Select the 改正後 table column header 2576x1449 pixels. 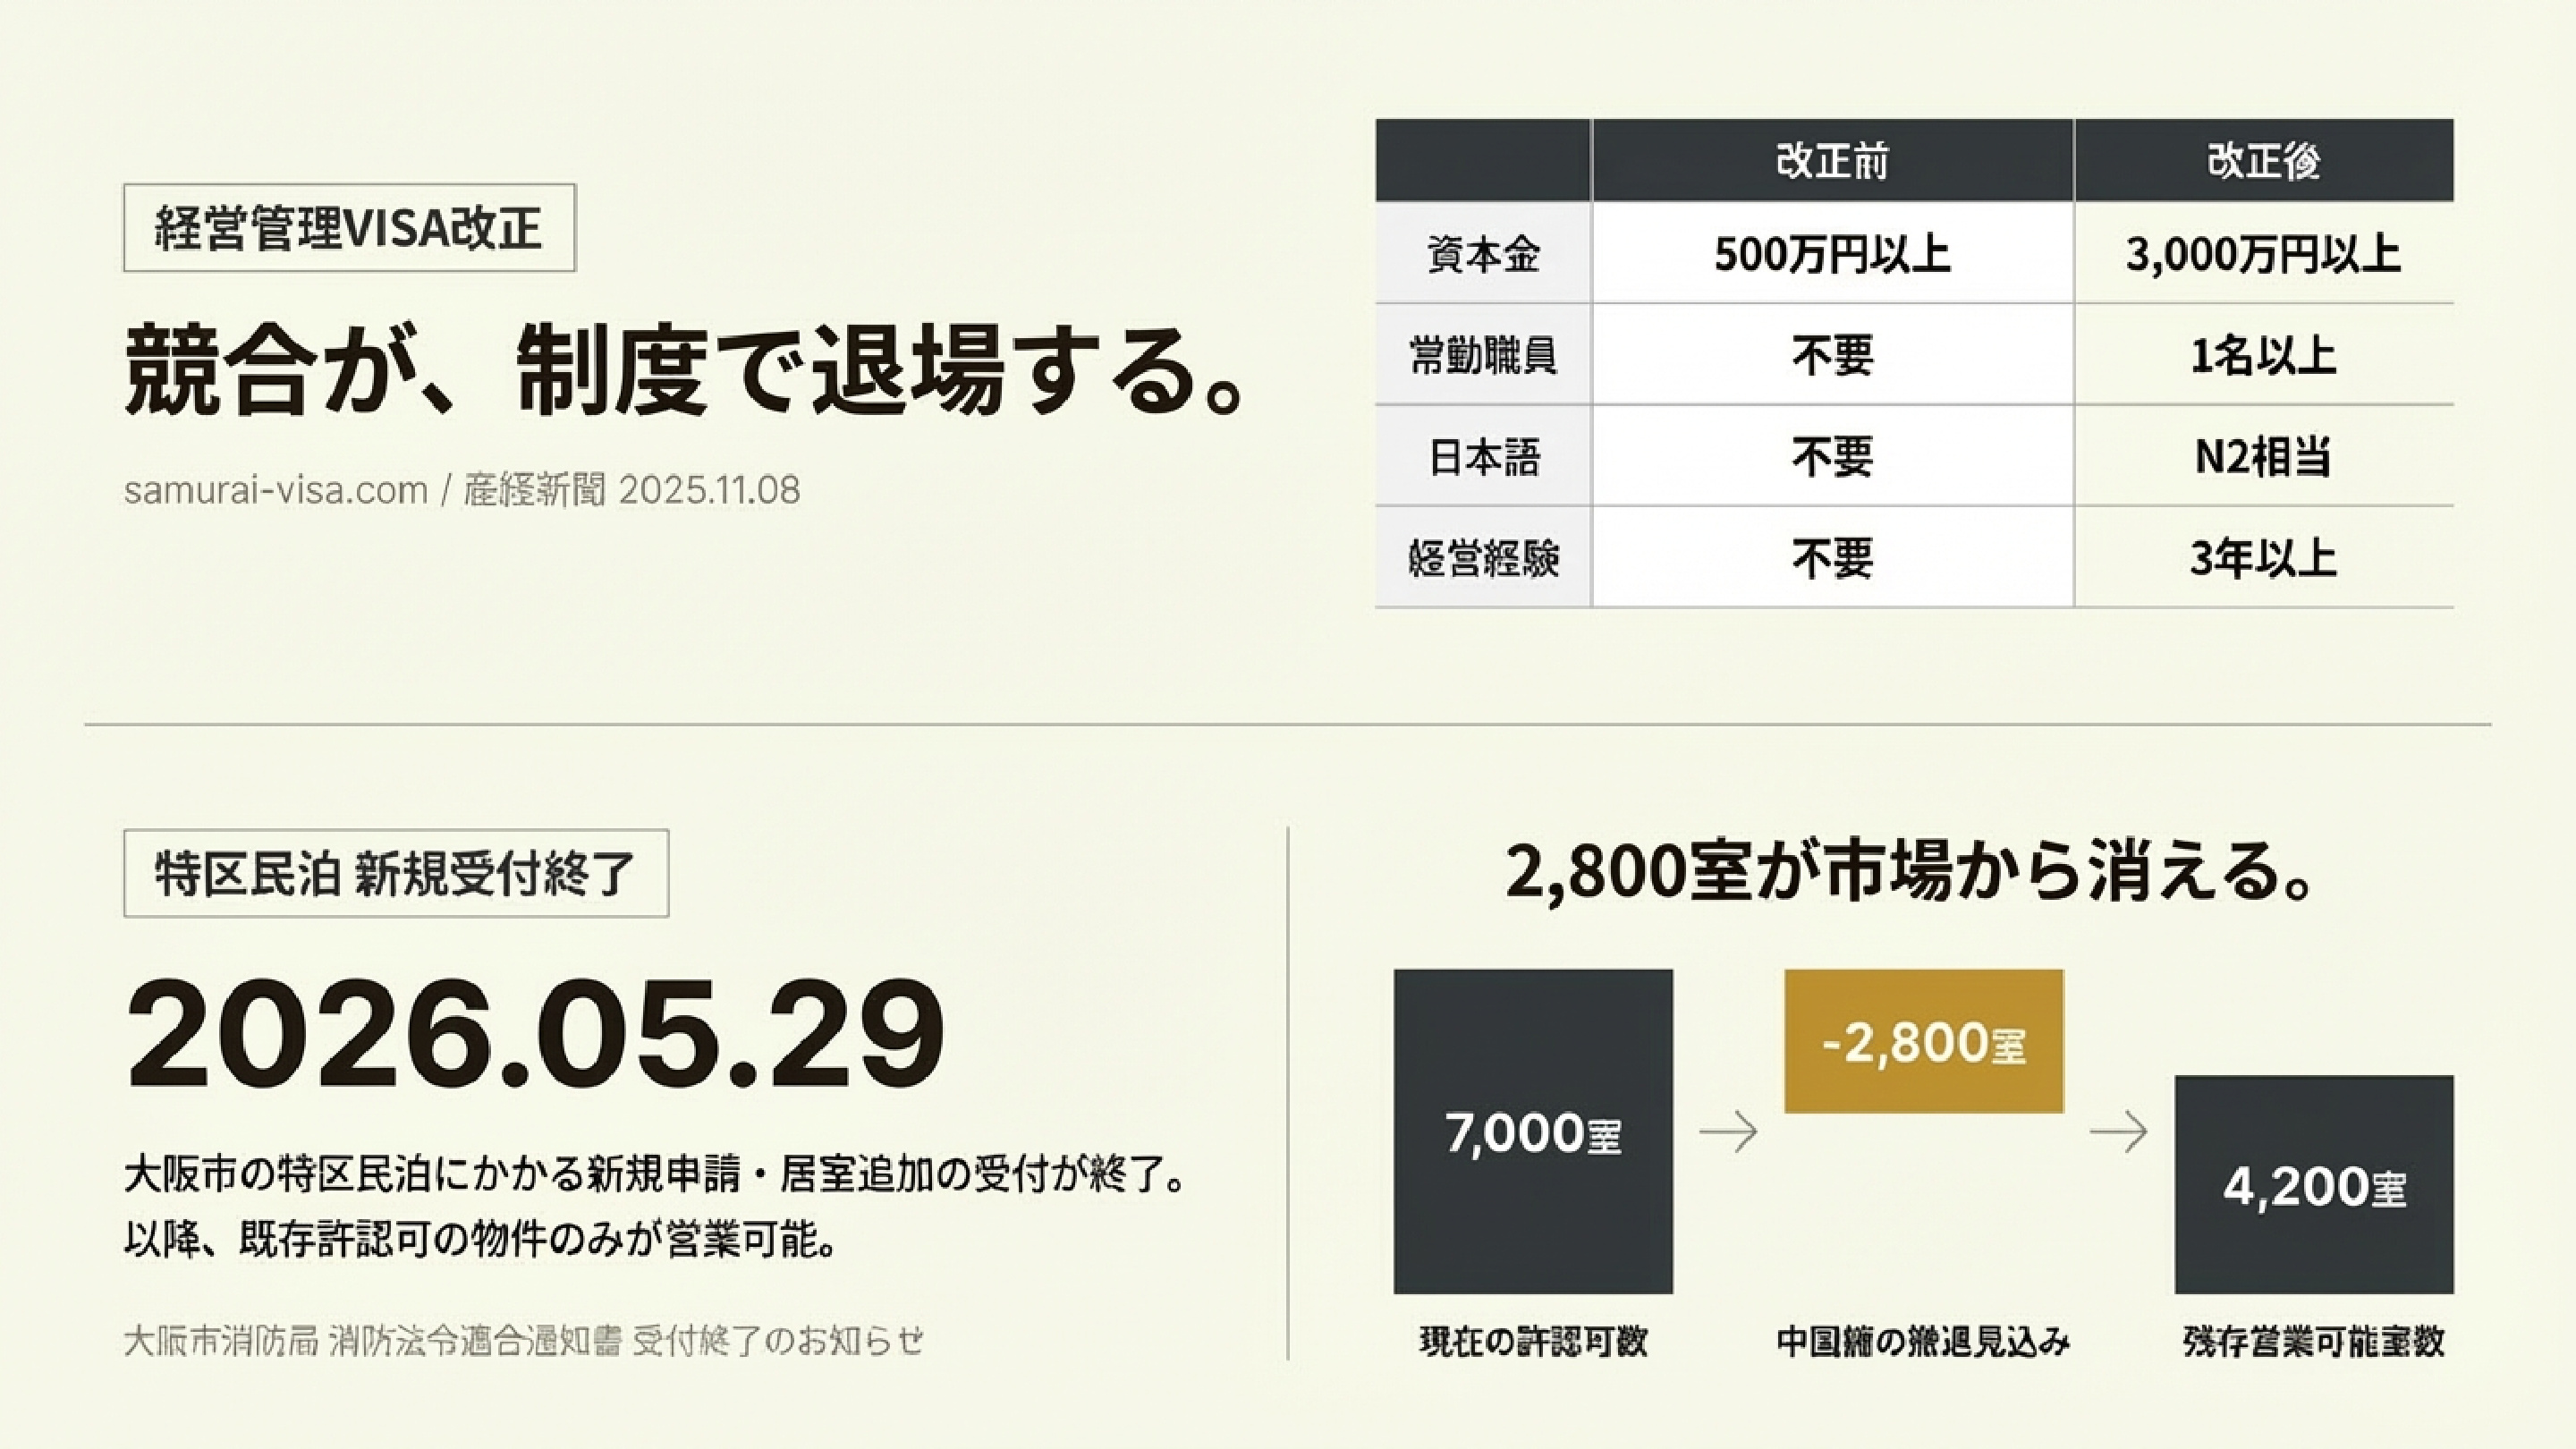[x=2263, y=161]
